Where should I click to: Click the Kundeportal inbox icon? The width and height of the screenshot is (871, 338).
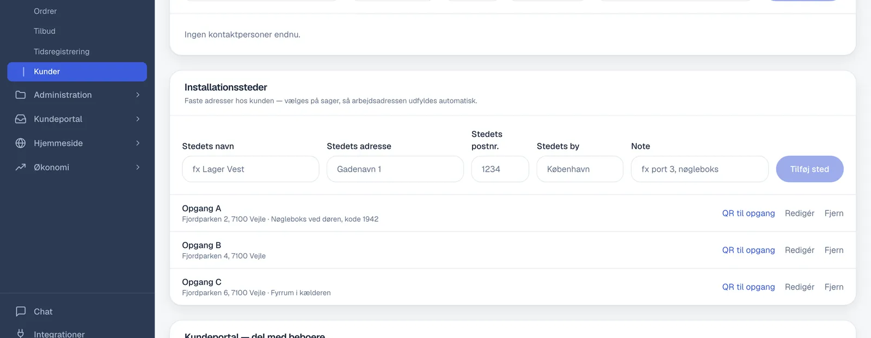(21, 119)
